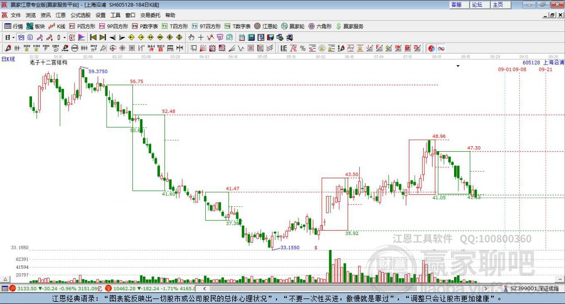Open the 江恩轮 Gann wheel

pos(266,26)
